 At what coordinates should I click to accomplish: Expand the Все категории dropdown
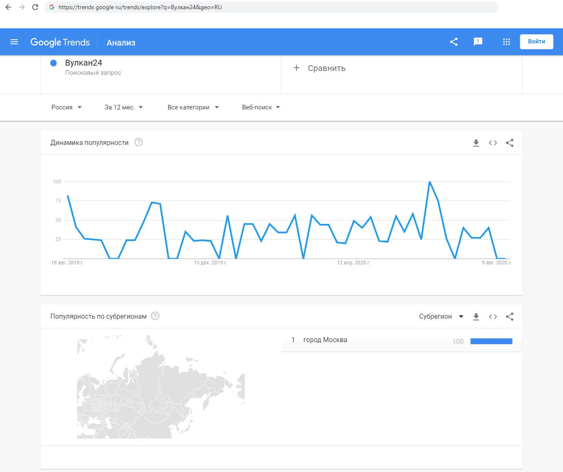[x=193, y=107]
